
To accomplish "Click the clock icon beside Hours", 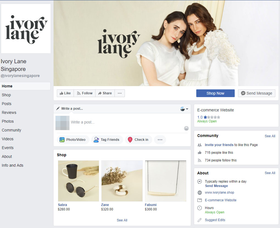I will click(200, 208).
